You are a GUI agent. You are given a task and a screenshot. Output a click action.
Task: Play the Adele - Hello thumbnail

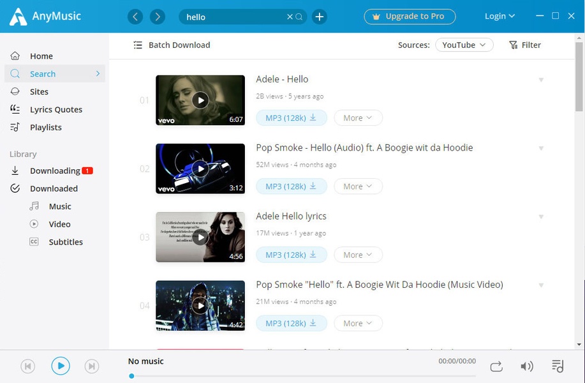click(x=200, y=100)
